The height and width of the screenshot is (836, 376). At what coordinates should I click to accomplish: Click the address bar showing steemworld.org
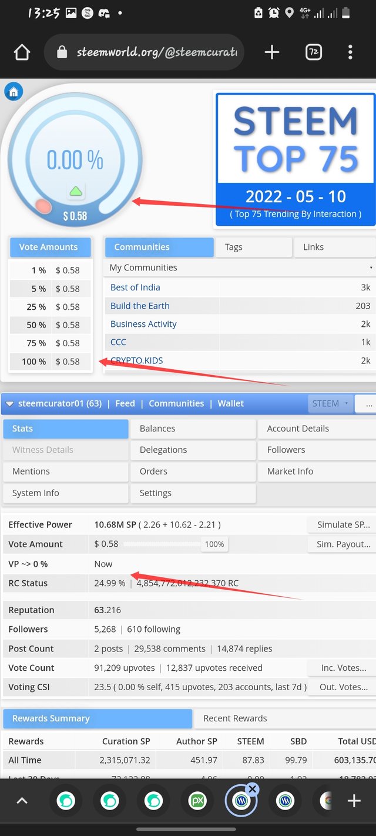[x=144, y=52]
